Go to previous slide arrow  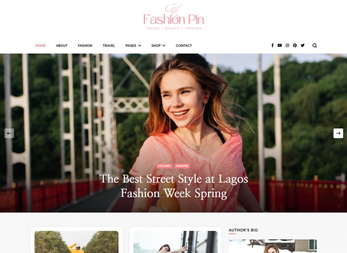pyautogui.click(x=9, y=133)
